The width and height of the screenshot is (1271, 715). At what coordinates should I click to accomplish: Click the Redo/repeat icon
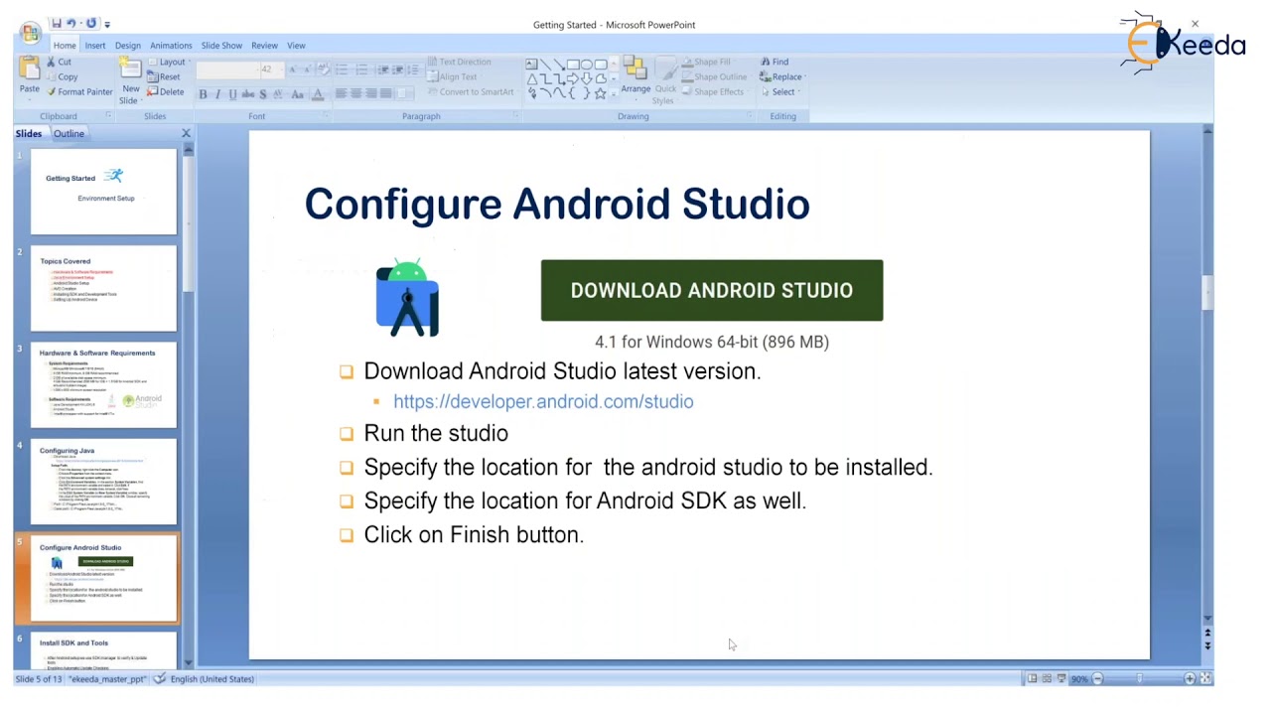click(x=91, y=23)
